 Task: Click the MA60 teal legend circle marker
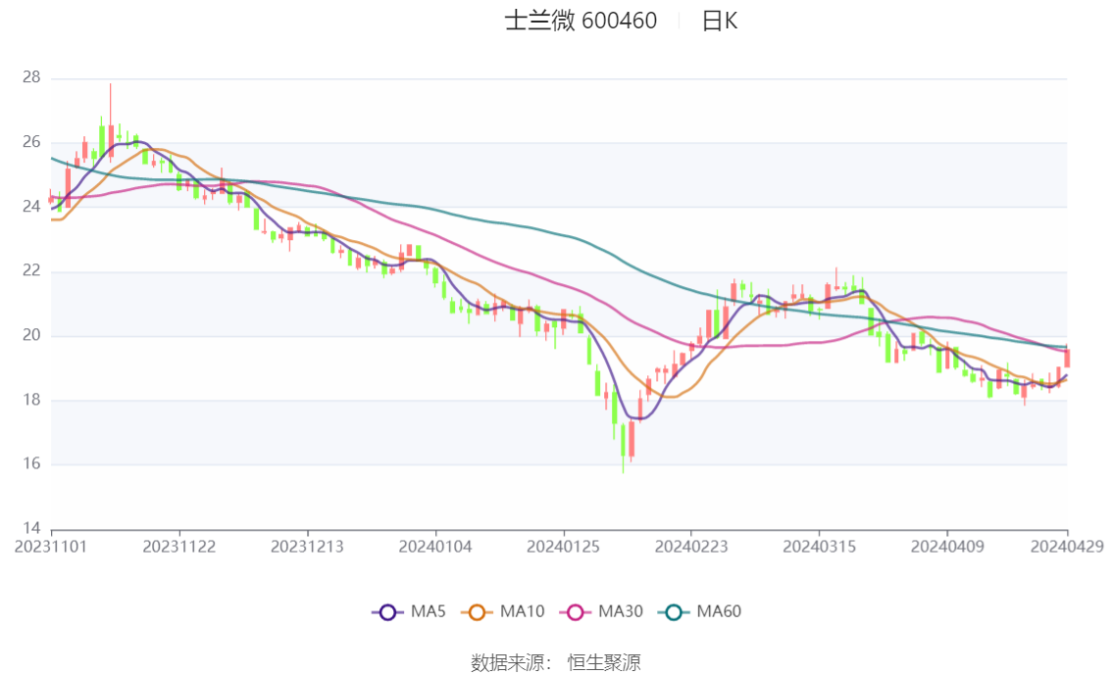coord(674,612)
